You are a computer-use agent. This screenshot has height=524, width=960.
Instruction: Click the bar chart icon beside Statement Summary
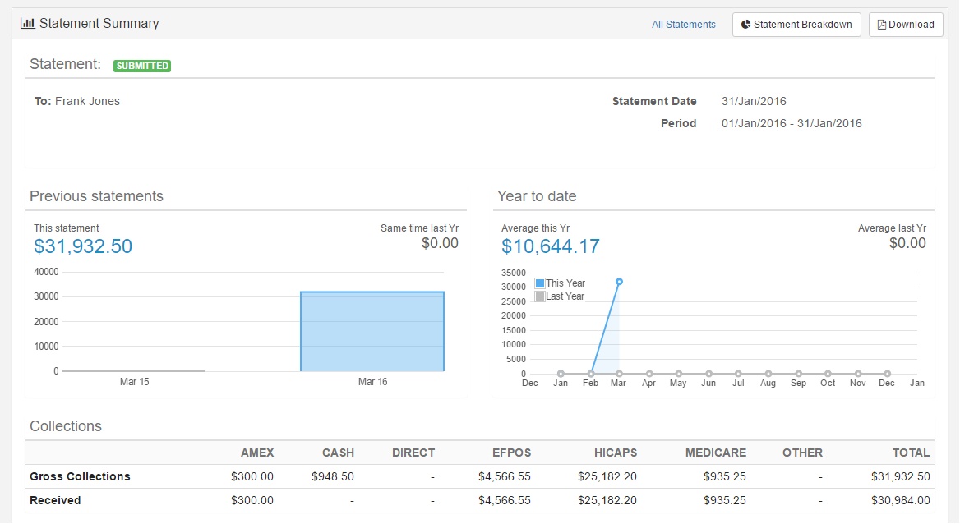click(x=28, y=23)
